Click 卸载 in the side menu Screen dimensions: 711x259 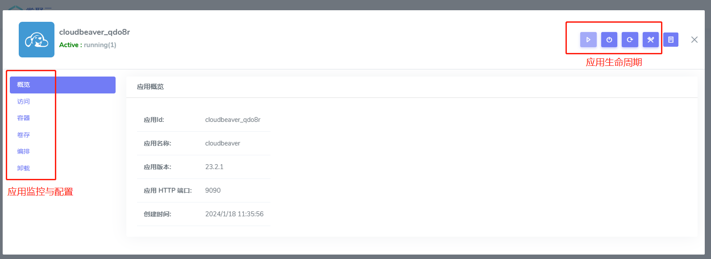point(24,168)
